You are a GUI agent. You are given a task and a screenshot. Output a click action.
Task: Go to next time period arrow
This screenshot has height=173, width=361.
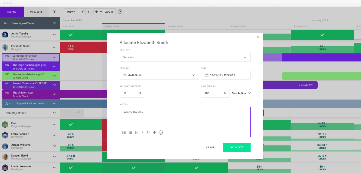[x=88, y=12]
